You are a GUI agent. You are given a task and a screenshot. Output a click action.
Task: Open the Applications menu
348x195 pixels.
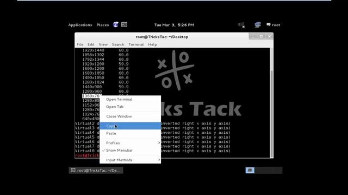click(80, 25)
